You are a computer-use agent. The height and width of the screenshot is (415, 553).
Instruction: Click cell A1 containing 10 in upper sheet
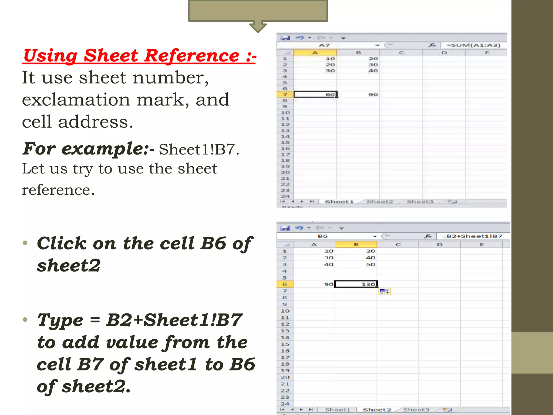[315, 59]
